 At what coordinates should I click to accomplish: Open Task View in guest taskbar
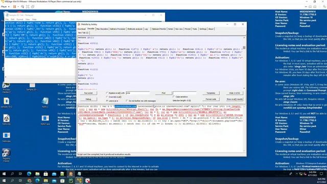coord(20,174)
